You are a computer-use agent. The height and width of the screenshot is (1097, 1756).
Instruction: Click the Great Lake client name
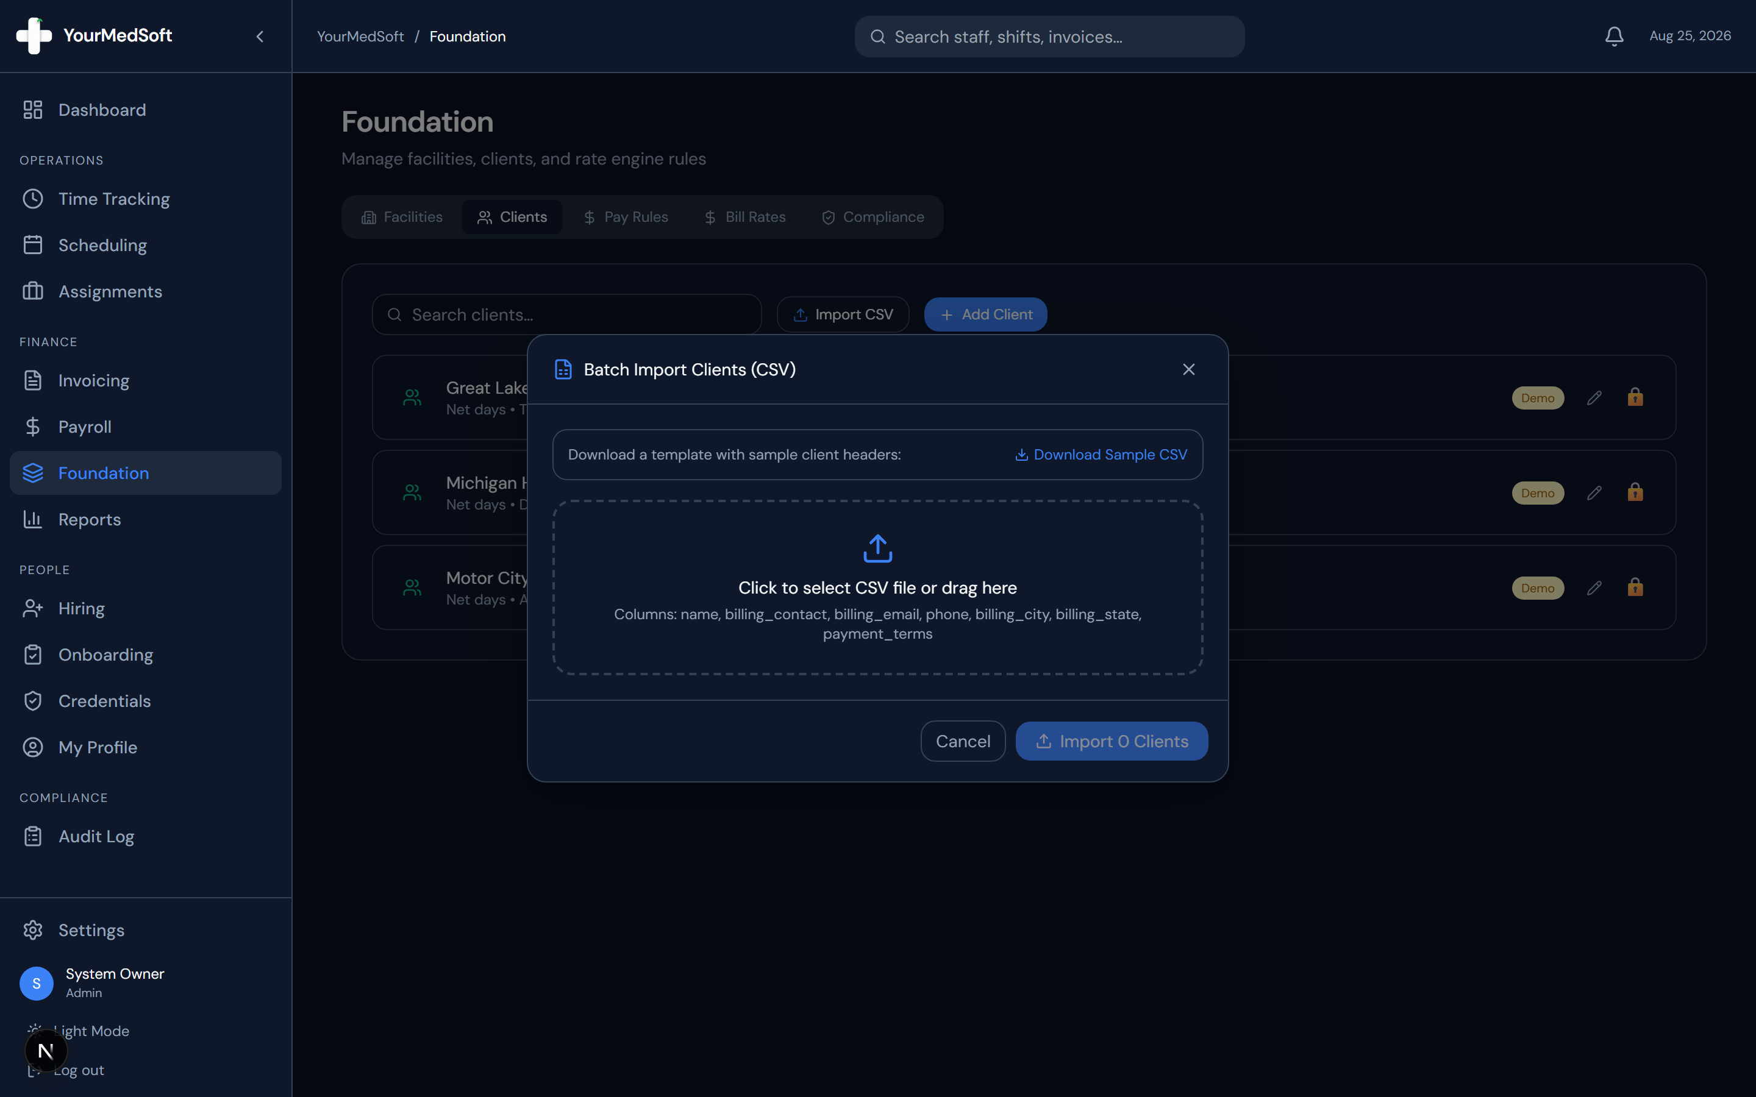coord(487,388)
